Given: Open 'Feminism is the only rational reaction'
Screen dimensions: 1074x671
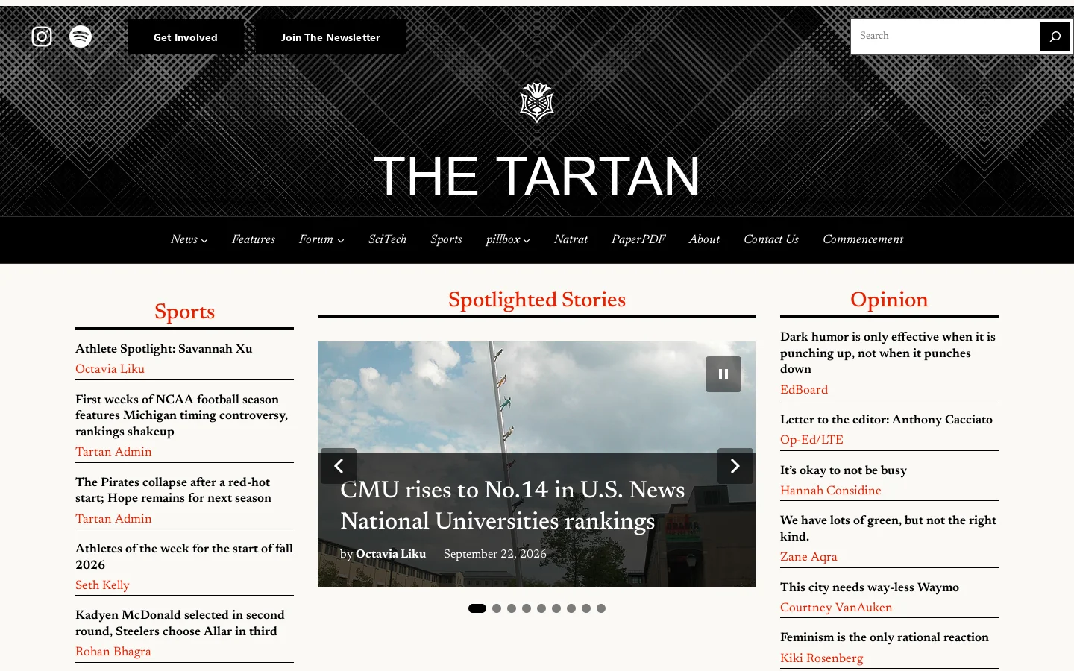Looking at the screenshot, I should point(885,637).
